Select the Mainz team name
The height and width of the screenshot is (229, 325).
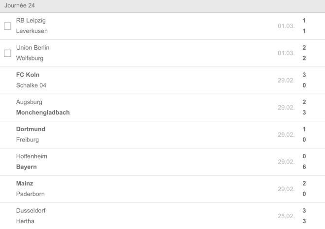tap(25, 183)
